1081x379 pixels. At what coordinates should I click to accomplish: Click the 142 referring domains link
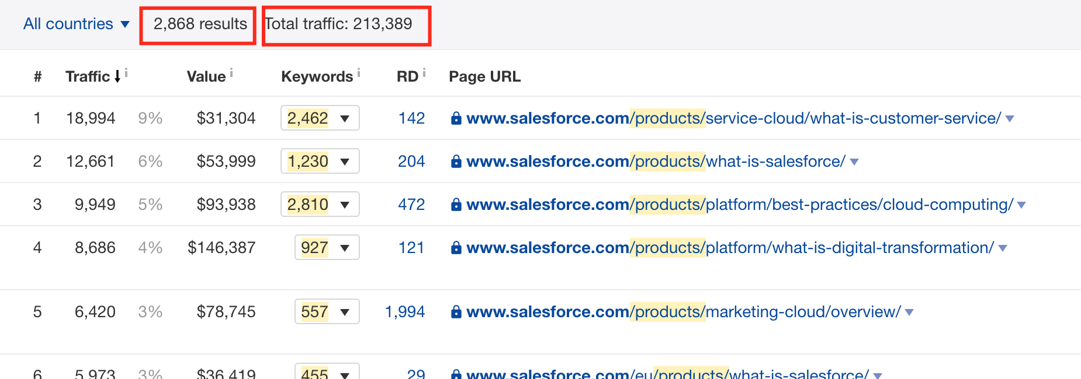coord(411,118)
